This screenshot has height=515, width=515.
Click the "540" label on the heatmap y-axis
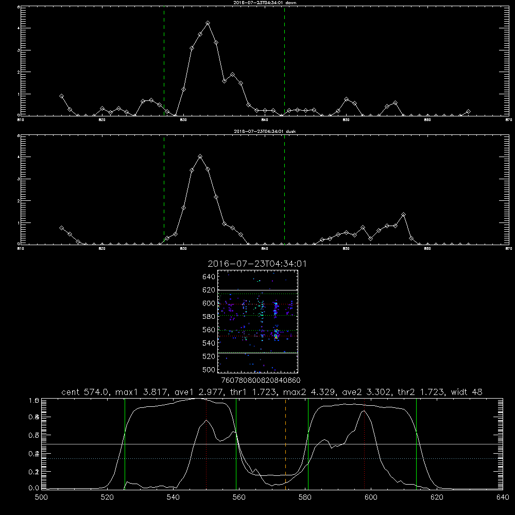point(209,343)
